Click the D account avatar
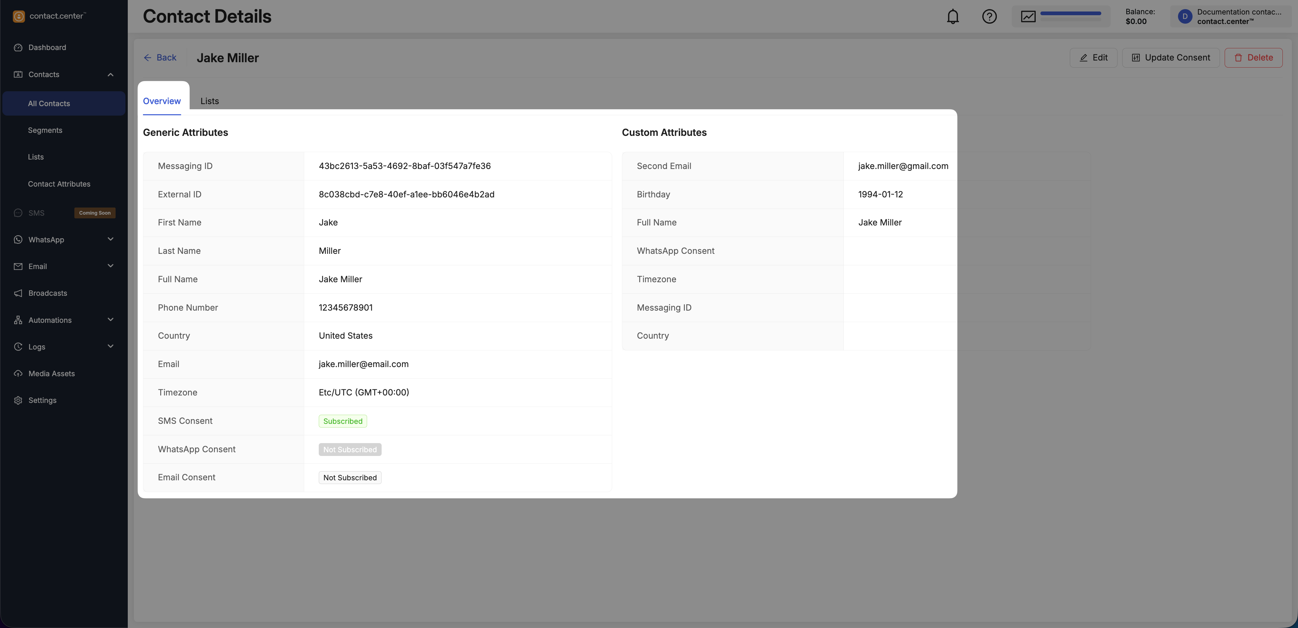The width and height of the screenshot is (1298, 628). point(1185,17)
